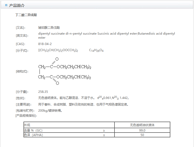The height and width of the screenshot is (147, 194).
Task: Click the 色泽 (APHA) row value 50
Action: click(142, 135)
